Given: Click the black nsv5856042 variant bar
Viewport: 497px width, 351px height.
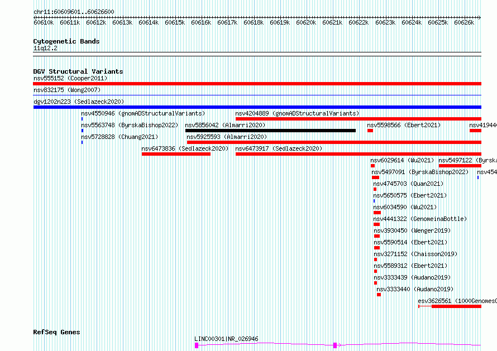Looking at the screenshot, I should tap(270, 131).
